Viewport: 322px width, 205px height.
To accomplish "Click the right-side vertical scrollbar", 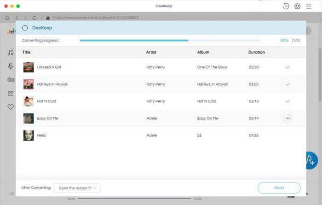I will [x=320, y=75].
